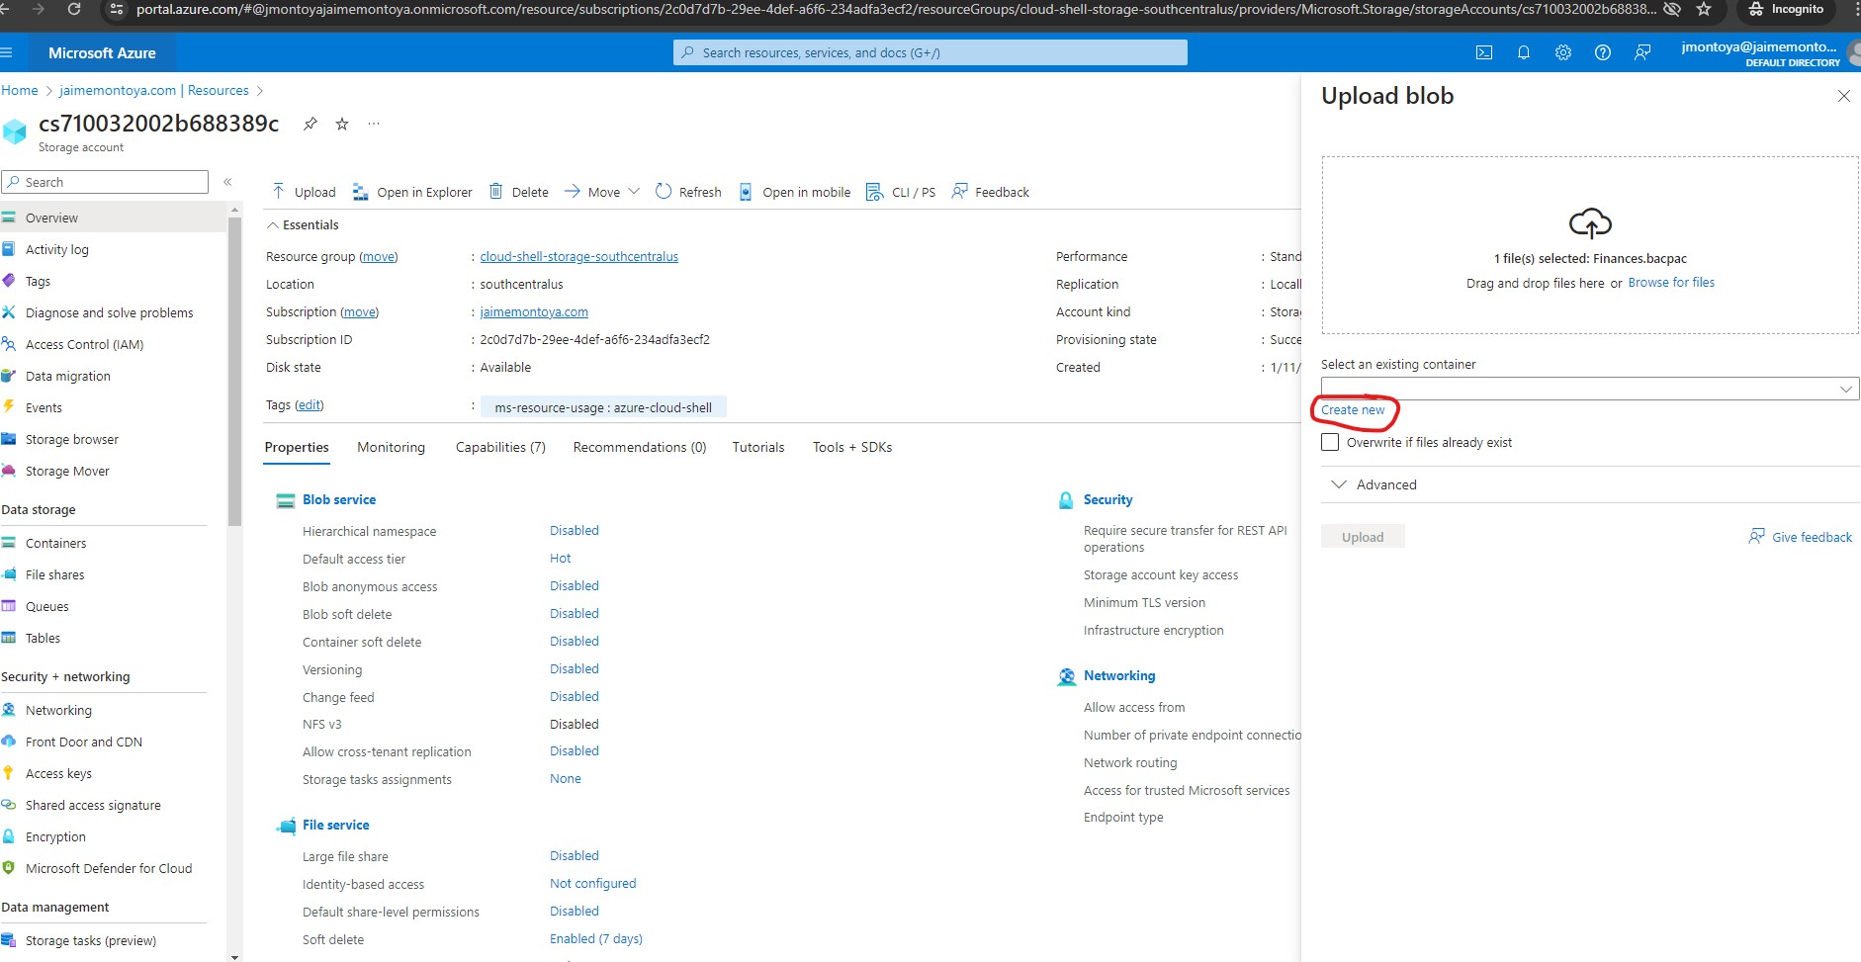Open the Move dropdown in toolbar

tap(602, 192)
